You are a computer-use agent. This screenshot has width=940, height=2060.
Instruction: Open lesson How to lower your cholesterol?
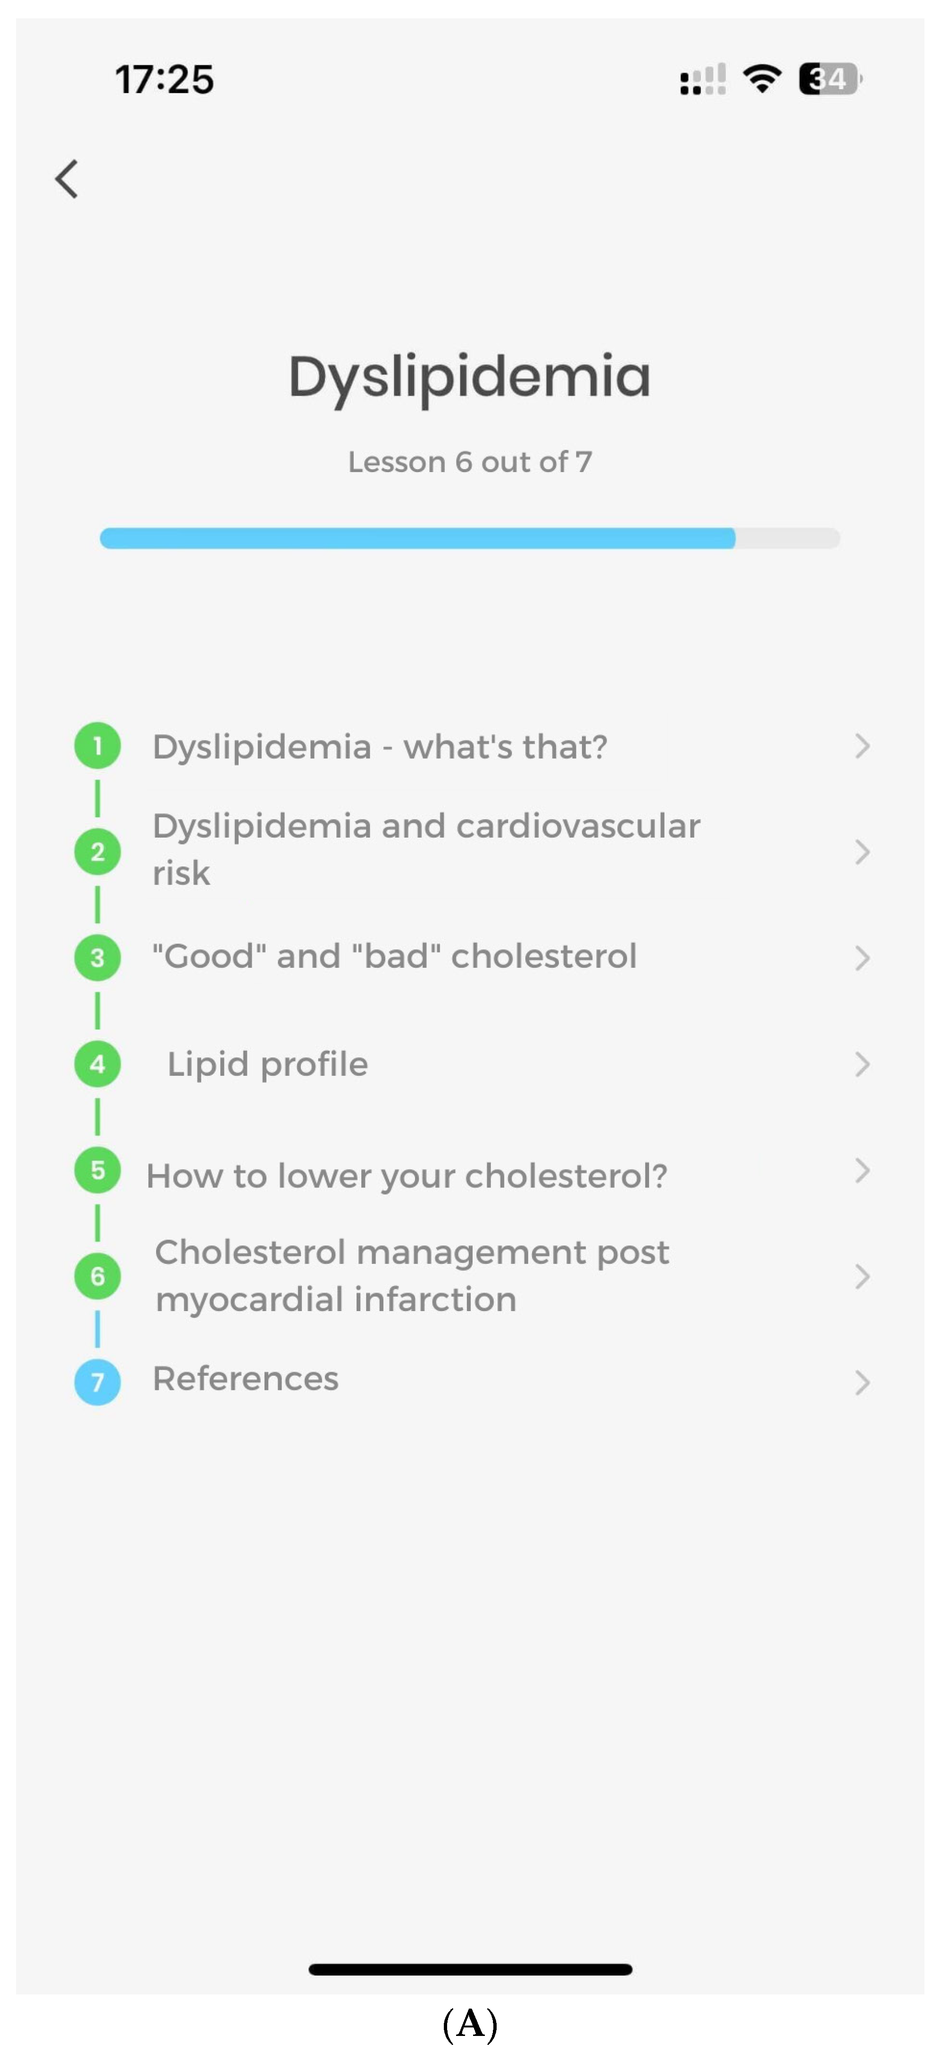pyautogui.click(x=407, y=1176)
